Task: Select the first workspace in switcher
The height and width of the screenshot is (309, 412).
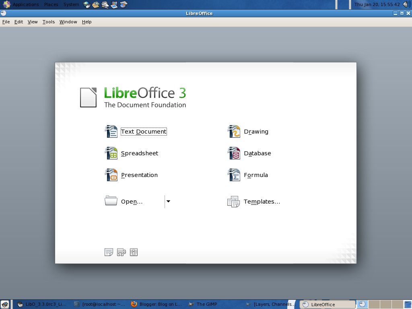Action: pos(363,304)
